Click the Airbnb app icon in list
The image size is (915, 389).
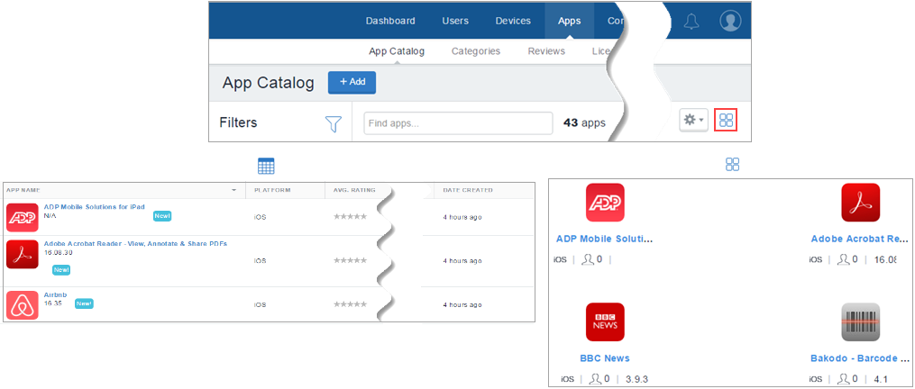point(21,303)
